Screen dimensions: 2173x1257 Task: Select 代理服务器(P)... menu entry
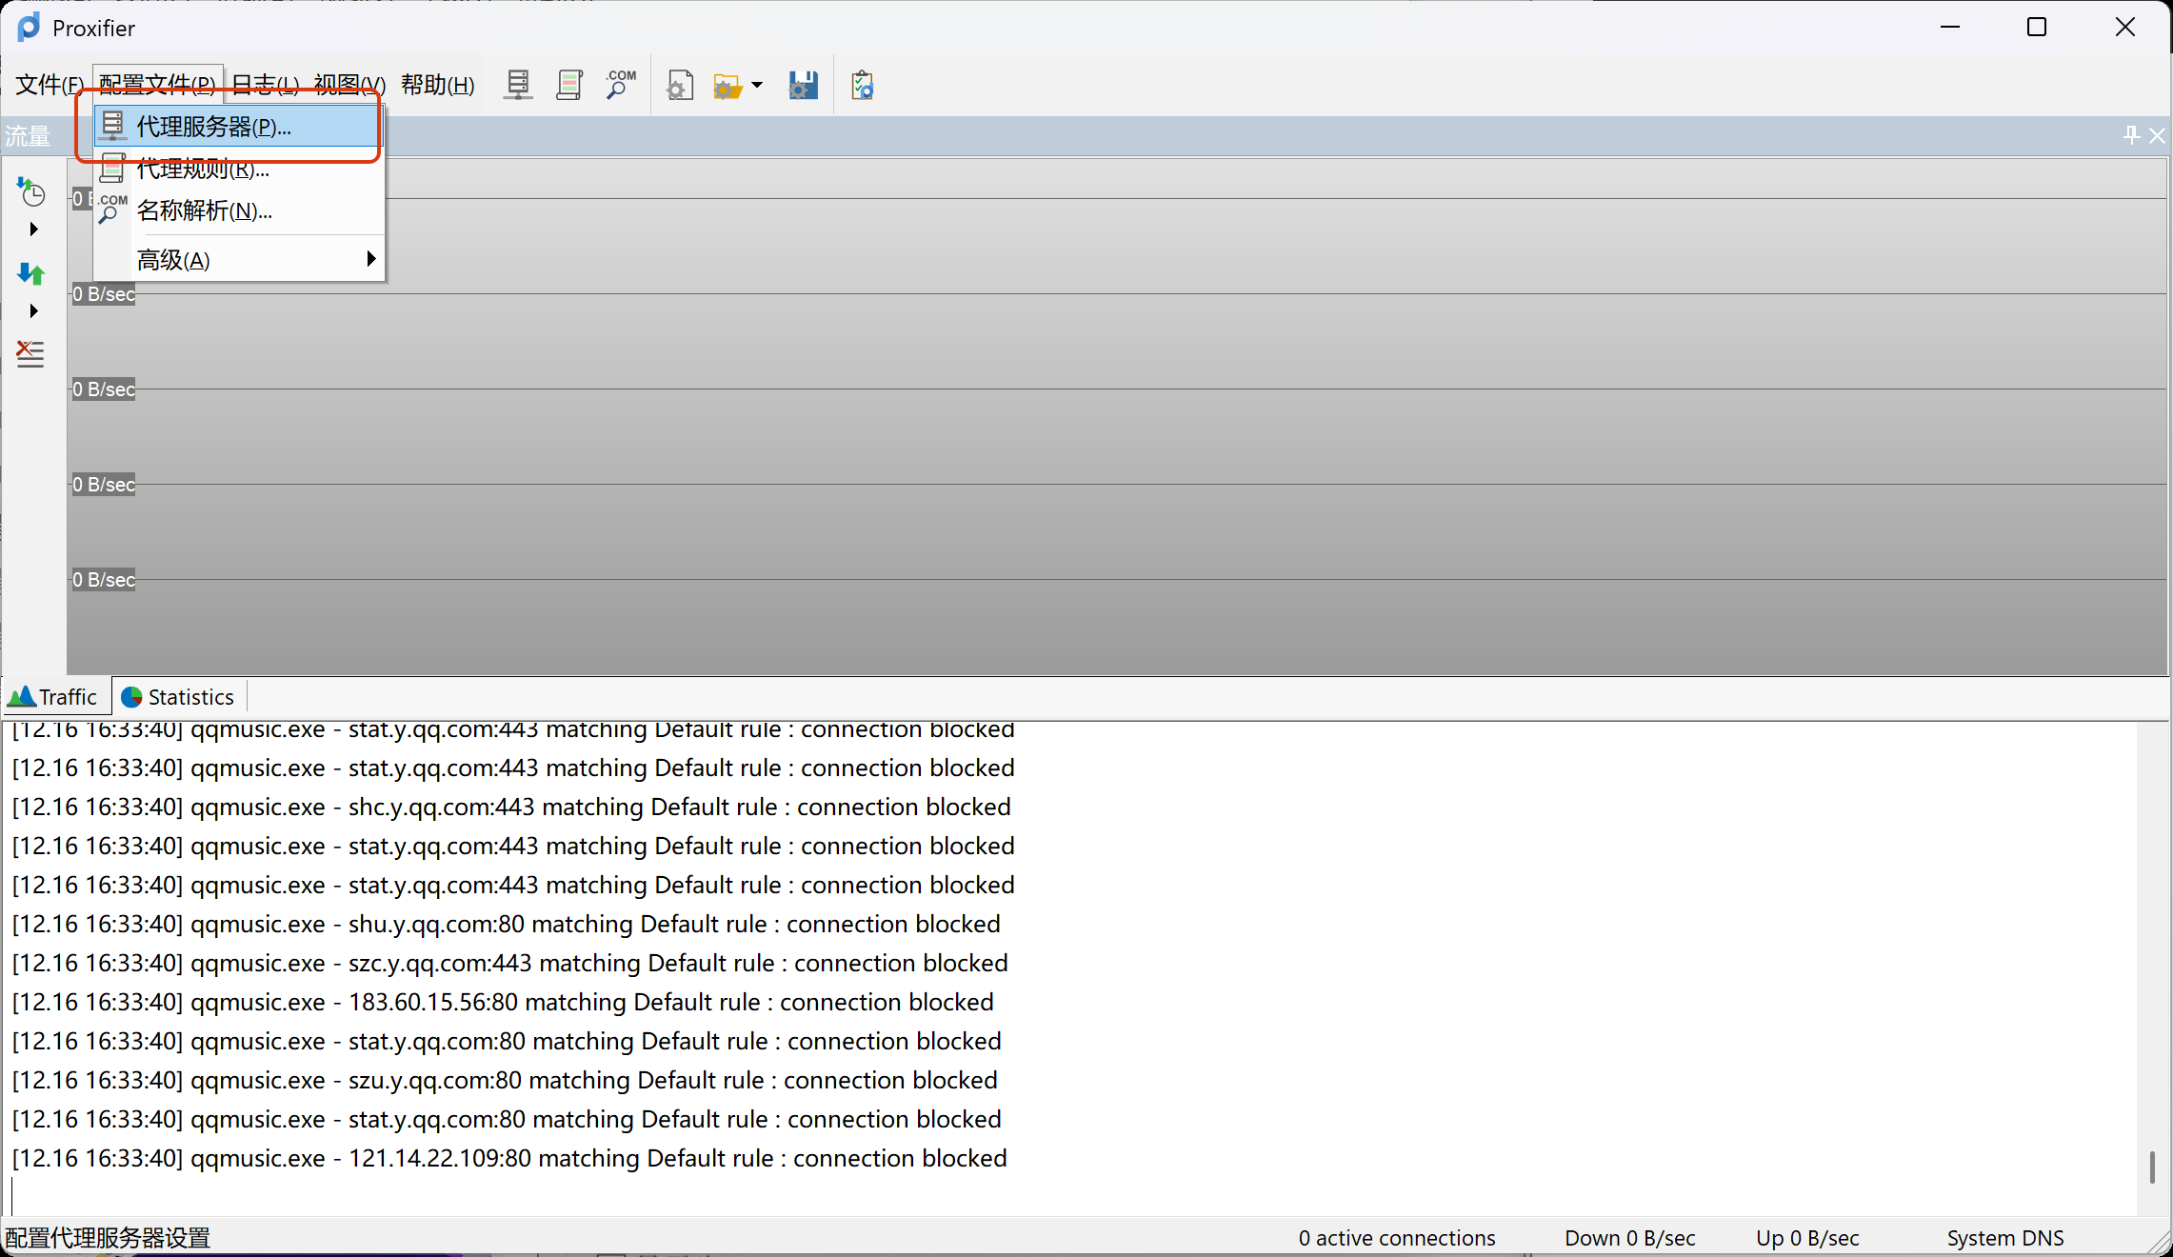click(x=213, y=127)
